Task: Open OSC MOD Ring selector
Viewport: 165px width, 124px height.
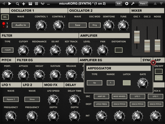Action: [x=95, y=25]
